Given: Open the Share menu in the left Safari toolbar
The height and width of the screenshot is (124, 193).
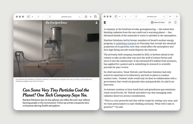Looking at the screenshot, I should tap(86, 16).
